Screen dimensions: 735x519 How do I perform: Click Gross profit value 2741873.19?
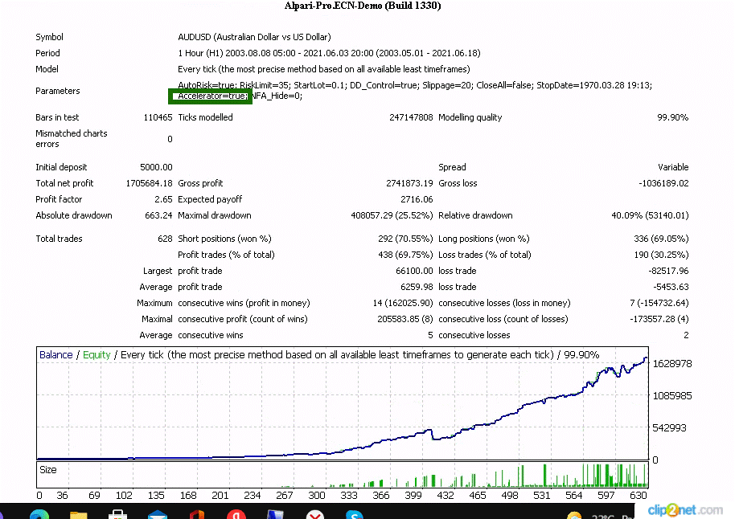point(409,183)
